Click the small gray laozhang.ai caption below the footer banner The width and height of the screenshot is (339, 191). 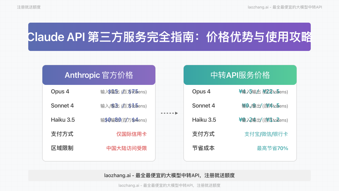(169, 186)
